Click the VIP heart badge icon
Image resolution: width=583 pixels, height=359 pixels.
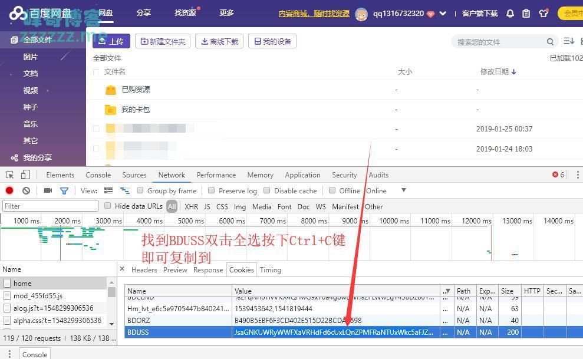click(430, 14)
